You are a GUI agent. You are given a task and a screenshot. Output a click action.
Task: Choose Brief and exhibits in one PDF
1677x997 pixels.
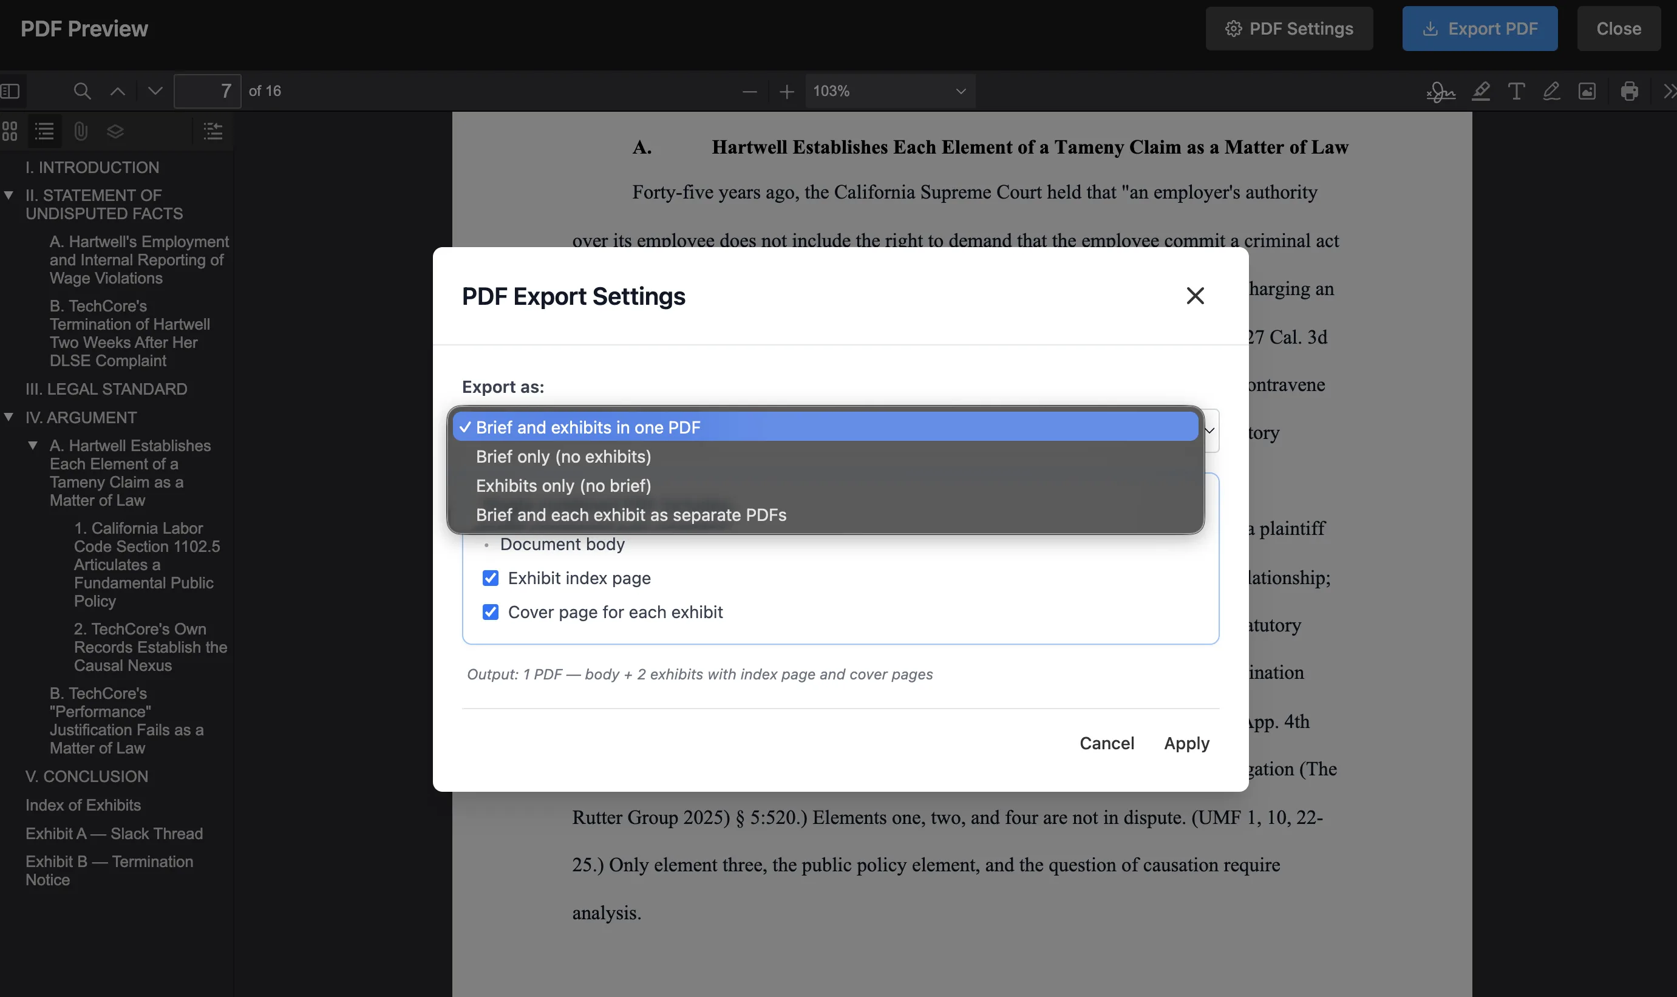(x=825, y=427)
